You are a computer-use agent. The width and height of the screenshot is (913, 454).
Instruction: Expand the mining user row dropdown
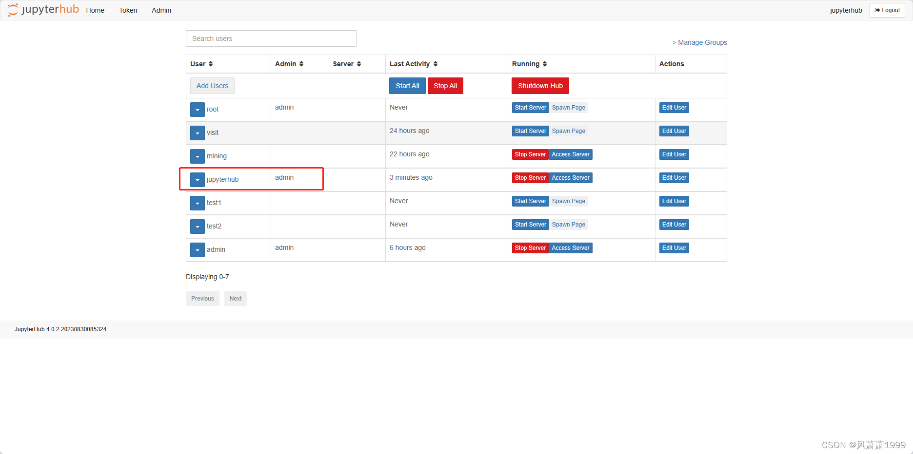click(198, 156)
